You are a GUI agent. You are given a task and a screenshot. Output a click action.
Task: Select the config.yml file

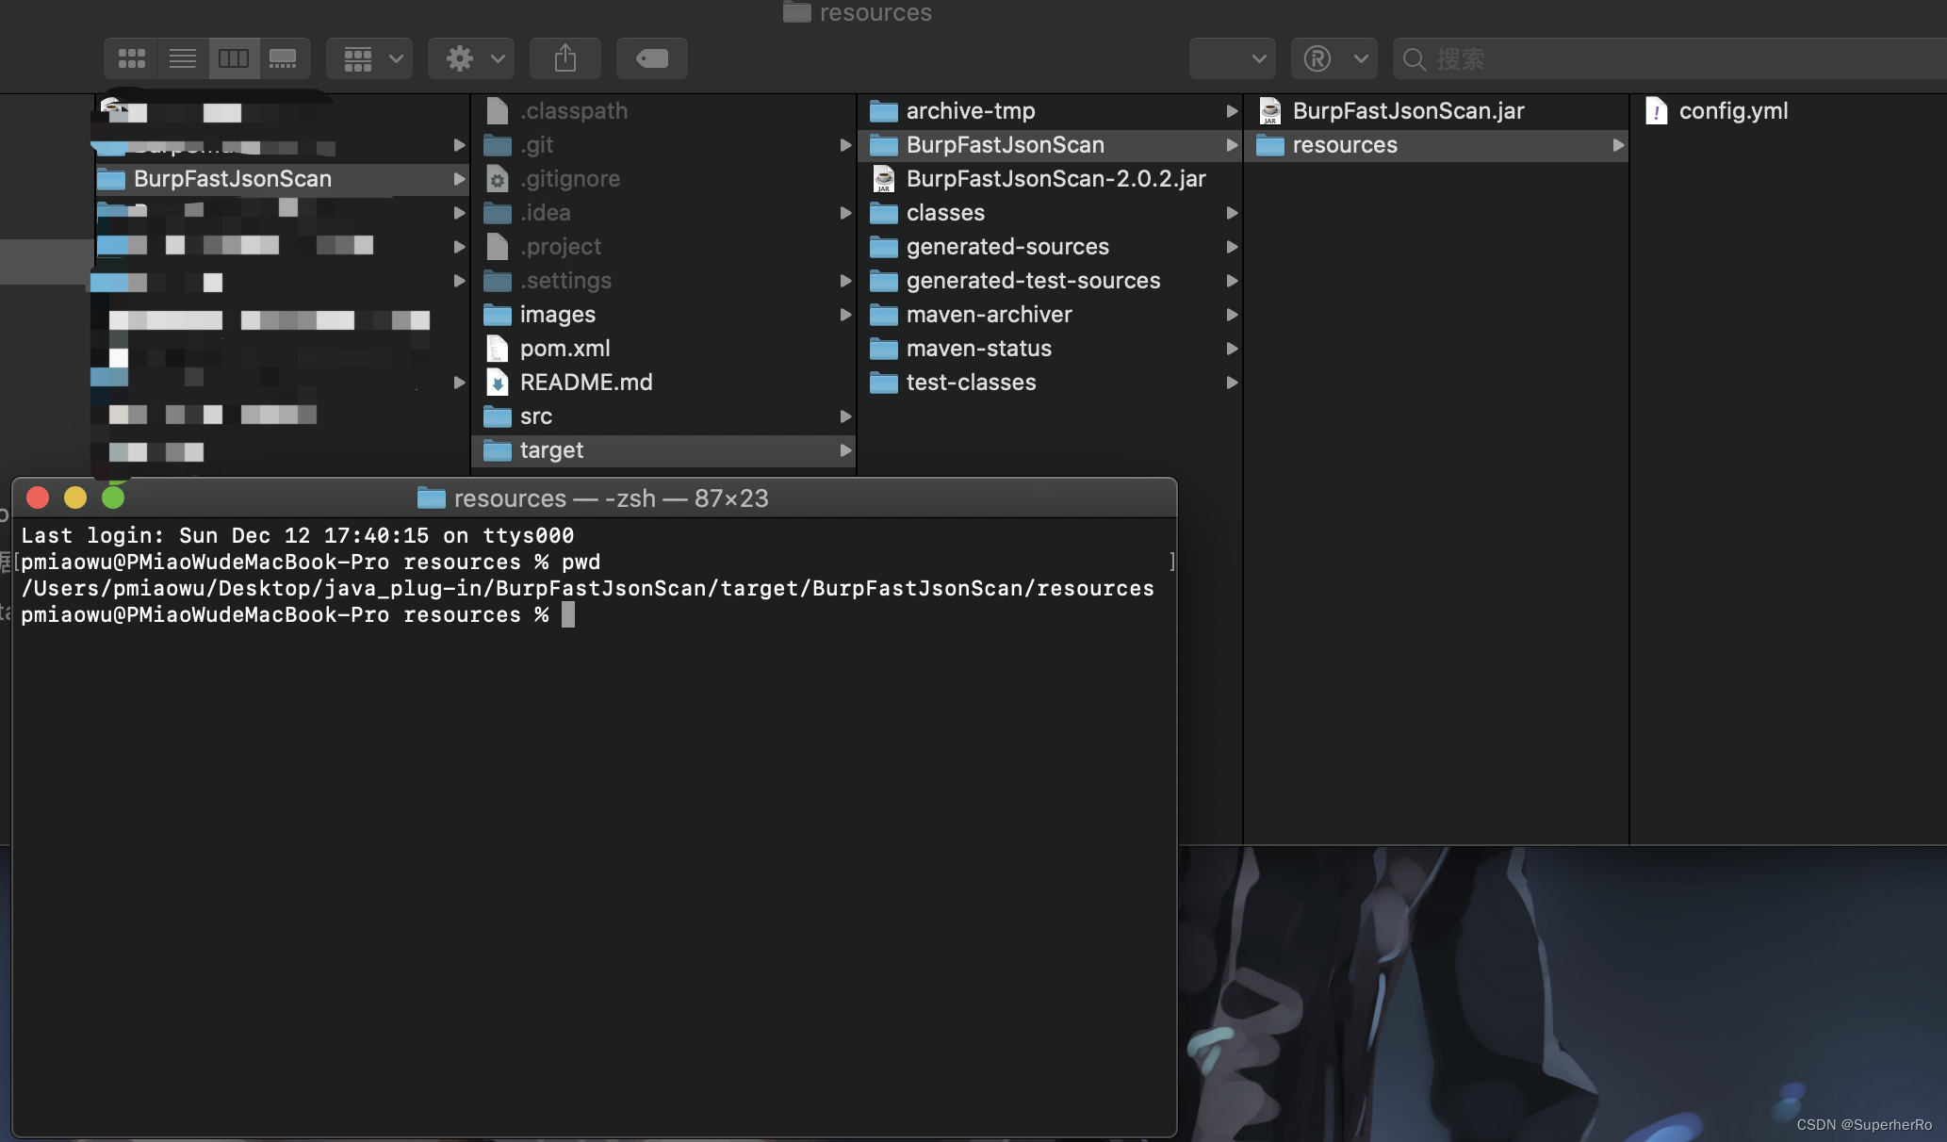point(1734,110)
